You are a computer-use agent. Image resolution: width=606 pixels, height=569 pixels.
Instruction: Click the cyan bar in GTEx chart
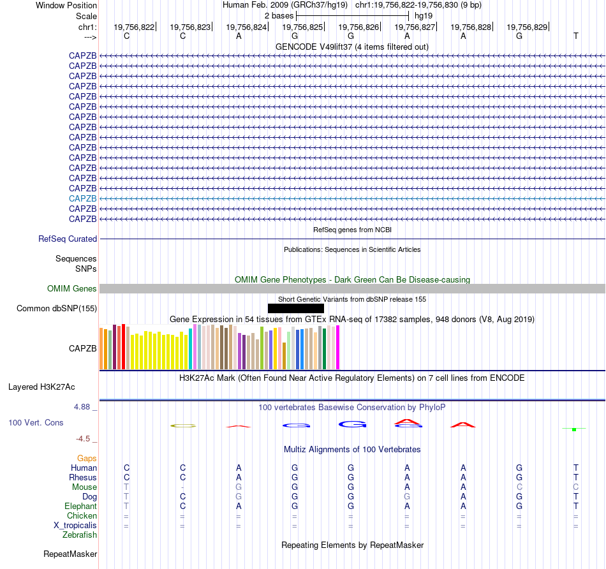click(x=190, y=349)
